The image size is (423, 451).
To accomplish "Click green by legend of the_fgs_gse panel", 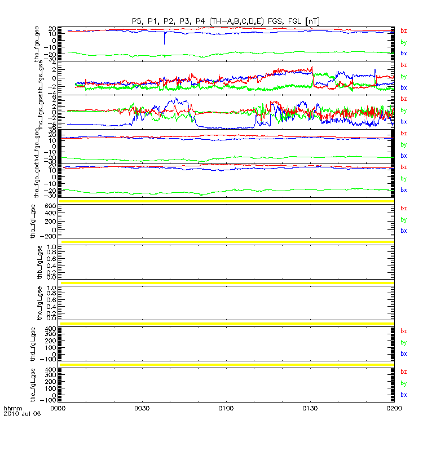I will (404, 179).
